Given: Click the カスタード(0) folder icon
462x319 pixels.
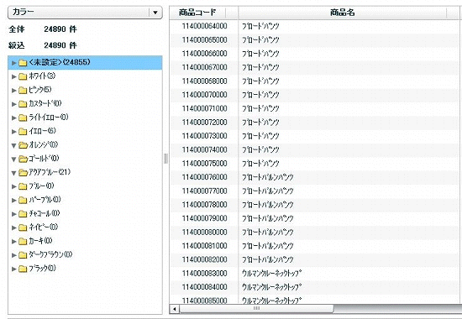Looking at the screenshot, I should 23,104.
